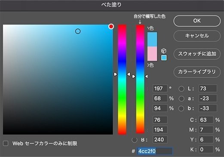
Task: Click the green field showing 194
Action: tap(160, 130)
